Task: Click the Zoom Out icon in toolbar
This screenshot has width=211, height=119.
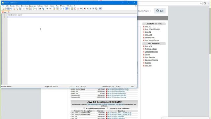Action: (50, 9)
